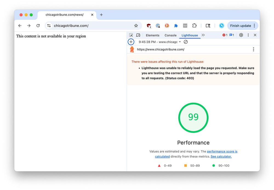Click the macOS green fullscreen button

[31, 15]
